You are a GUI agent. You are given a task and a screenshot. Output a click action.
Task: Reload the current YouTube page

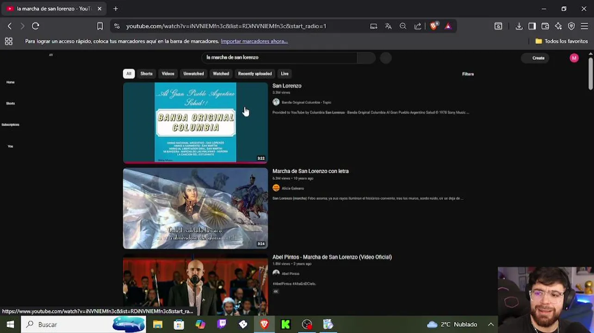click(x=36, y=26)
